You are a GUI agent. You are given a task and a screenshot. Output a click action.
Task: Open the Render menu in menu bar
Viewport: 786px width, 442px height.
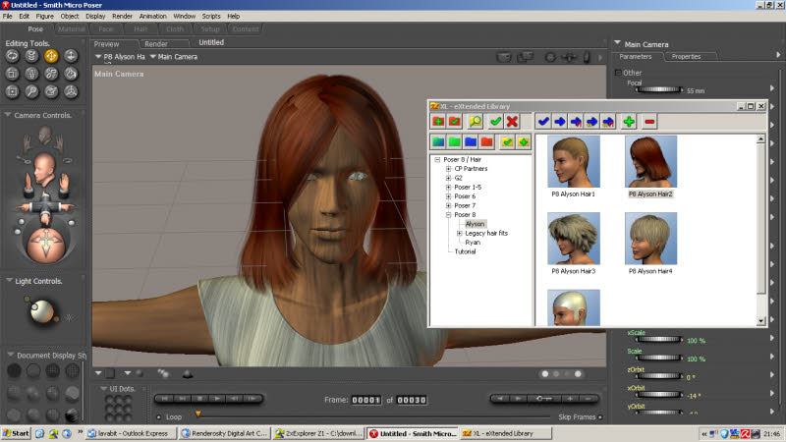pos(122,17)
